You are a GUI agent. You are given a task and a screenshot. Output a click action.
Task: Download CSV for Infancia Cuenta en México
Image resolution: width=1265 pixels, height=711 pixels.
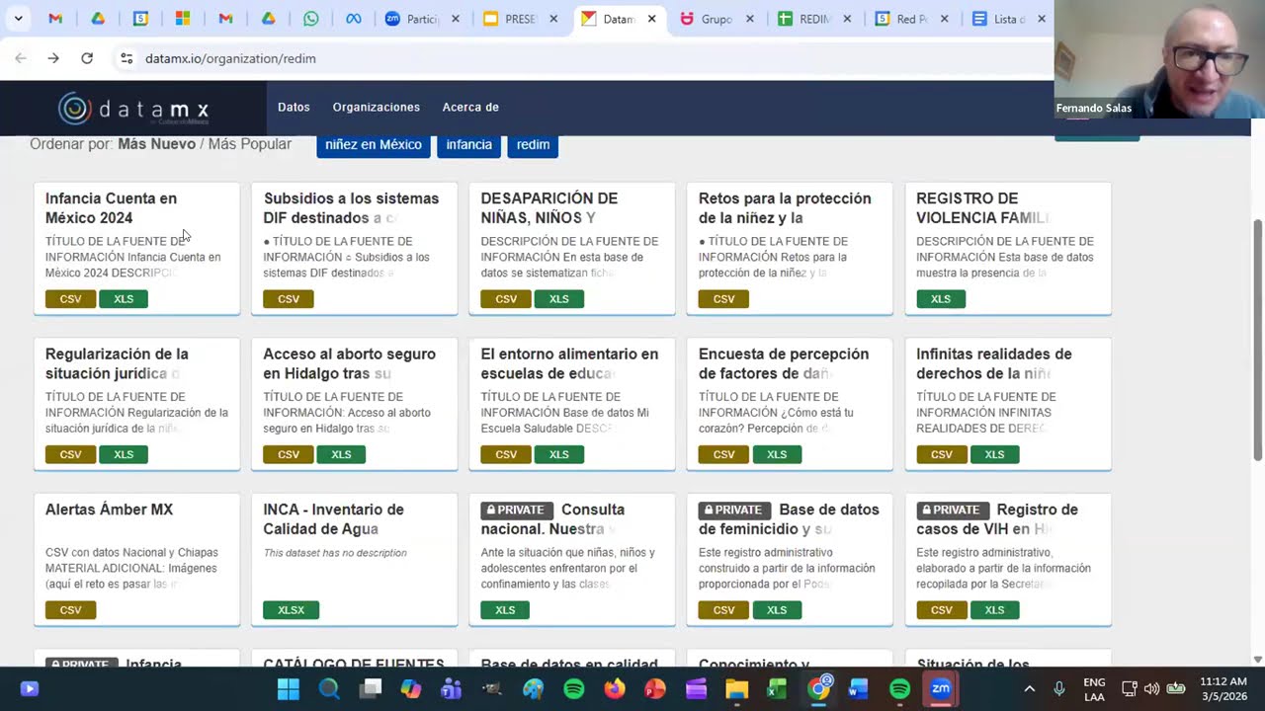70,299
